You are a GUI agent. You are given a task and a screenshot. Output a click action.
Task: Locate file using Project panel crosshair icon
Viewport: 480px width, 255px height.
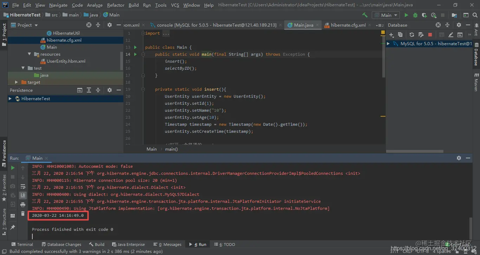point(89,25)
